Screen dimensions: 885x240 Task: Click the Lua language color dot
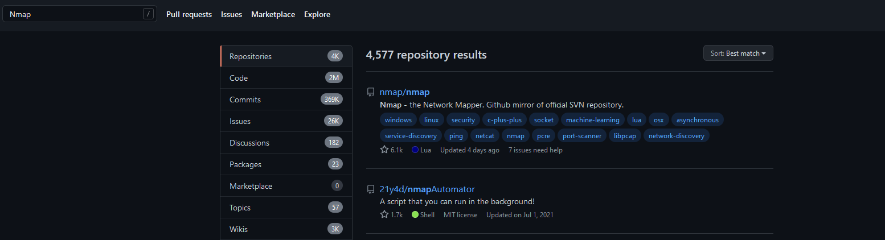click(415, 150)
